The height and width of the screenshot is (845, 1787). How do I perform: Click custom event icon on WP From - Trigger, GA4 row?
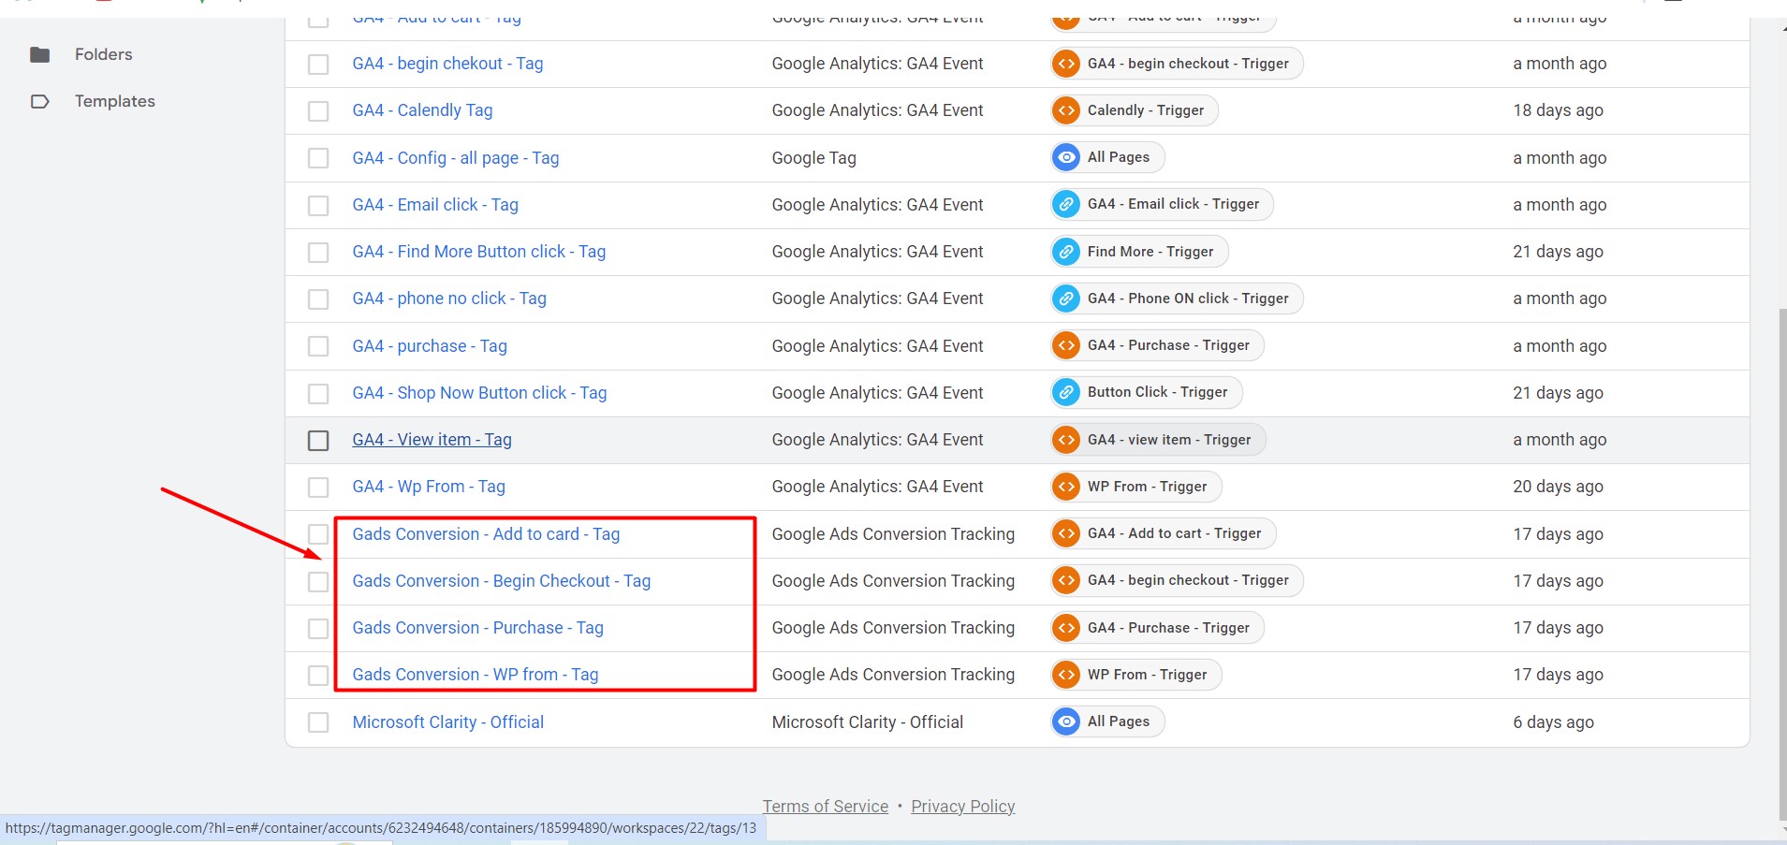1066,487
